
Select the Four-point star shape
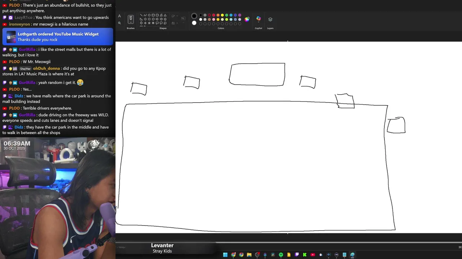145,23
